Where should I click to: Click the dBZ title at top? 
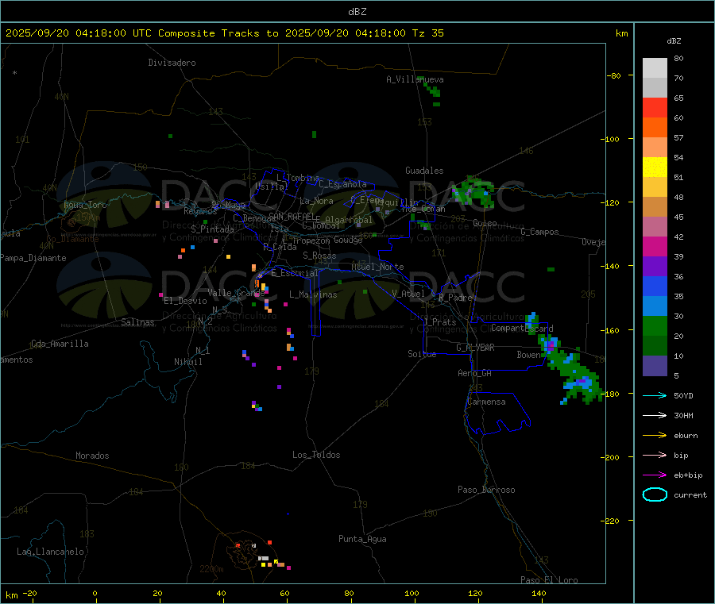(x=357, y=12)
